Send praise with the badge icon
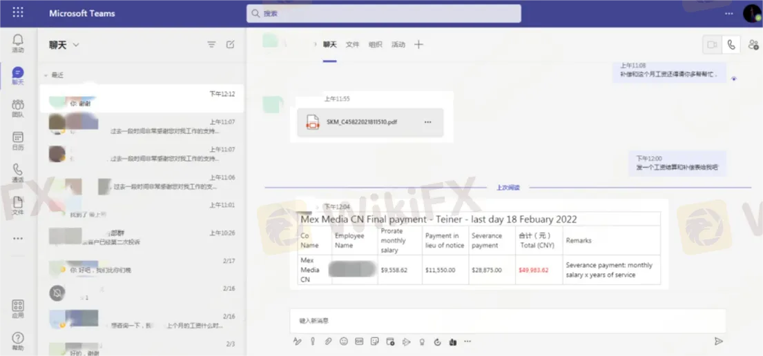Screen dimensions: 763x356 point(421,342)
